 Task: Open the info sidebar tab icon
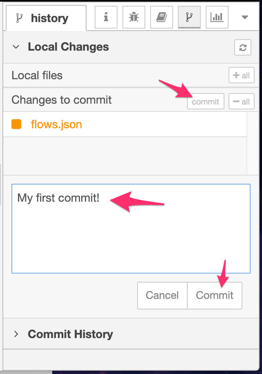coord(106,17)
